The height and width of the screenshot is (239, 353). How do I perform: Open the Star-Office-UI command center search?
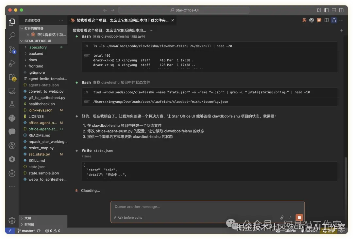[x=184, y=10]
